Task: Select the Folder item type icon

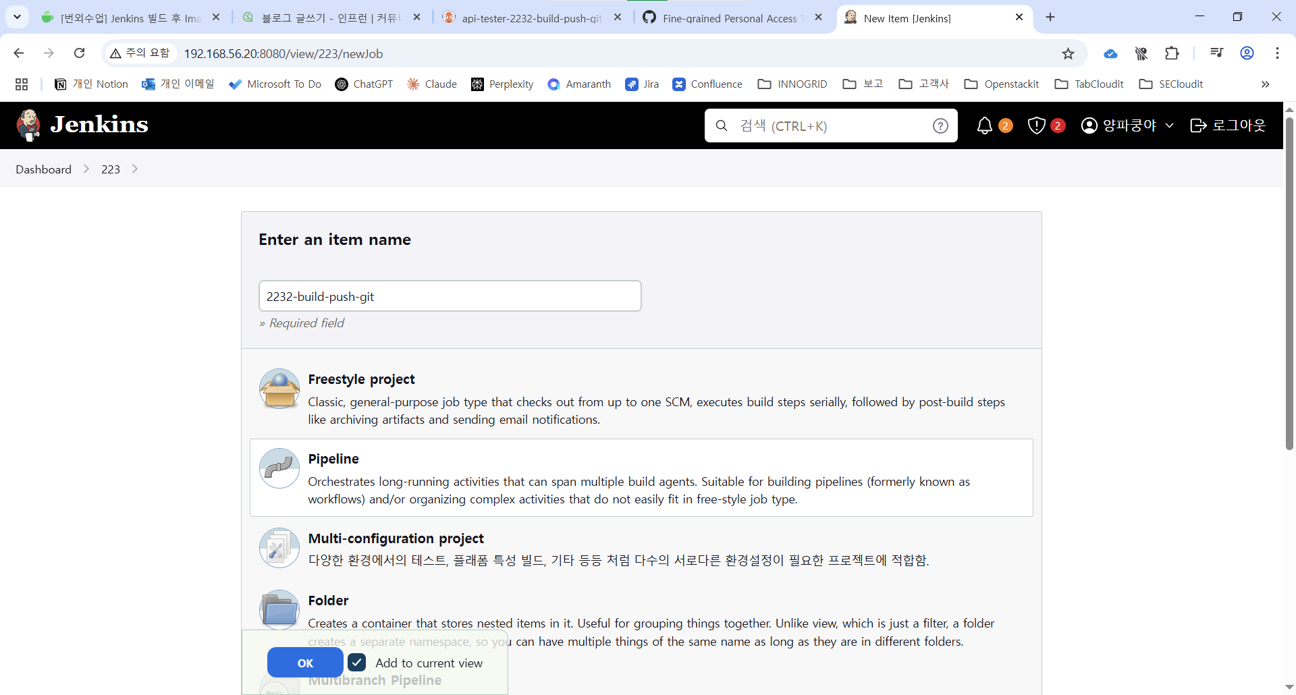Action: tap(279, 610)
